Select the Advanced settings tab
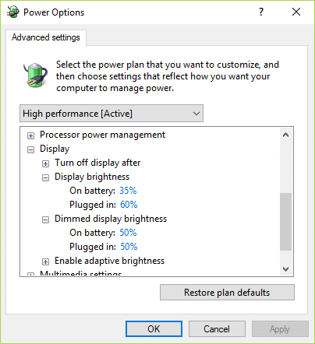Viewport: 315px width, 344px height. coord(46,37)
